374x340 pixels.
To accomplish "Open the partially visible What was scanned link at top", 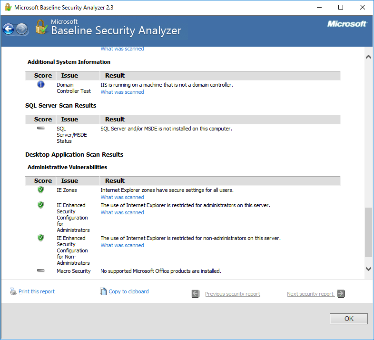I will (122, 49).
